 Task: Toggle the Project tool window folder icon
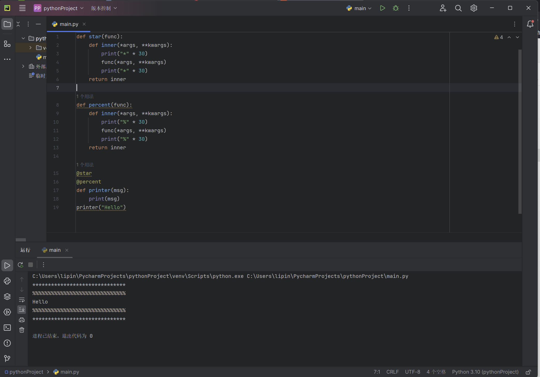(7, 24)
